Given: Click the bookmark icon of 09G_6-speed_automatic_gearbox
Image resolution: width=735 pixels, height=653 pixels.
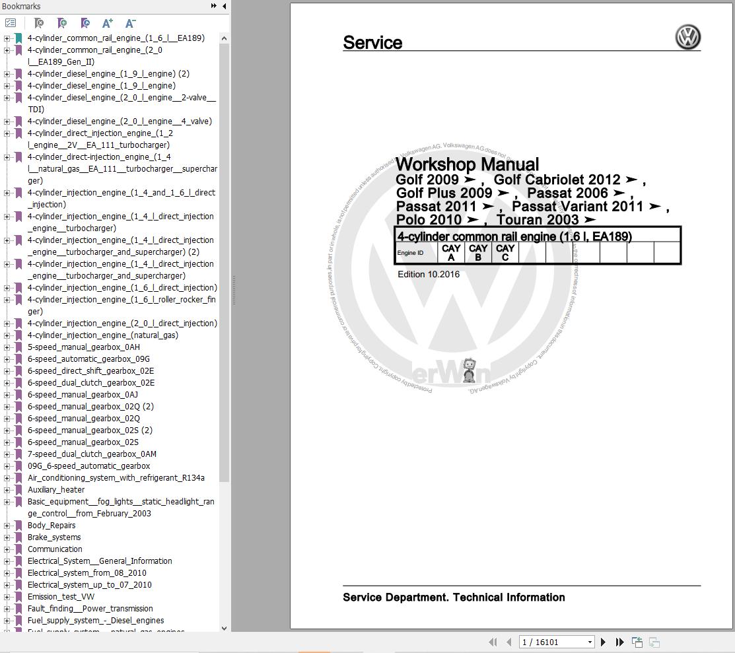Looking at the screenshot, I should coord(18,466).
